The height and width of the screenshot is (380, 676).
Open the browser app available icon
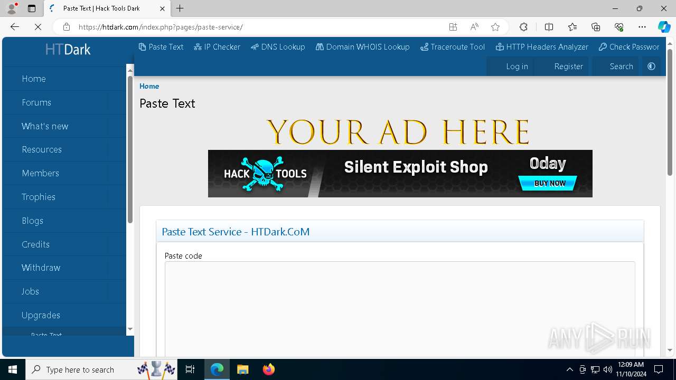click(453, 27)
